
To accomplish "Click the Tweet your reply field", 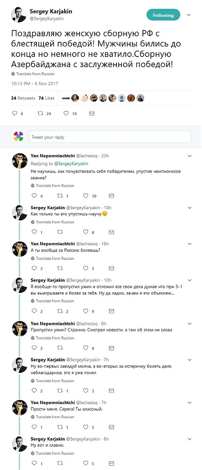I will [110, 137].
